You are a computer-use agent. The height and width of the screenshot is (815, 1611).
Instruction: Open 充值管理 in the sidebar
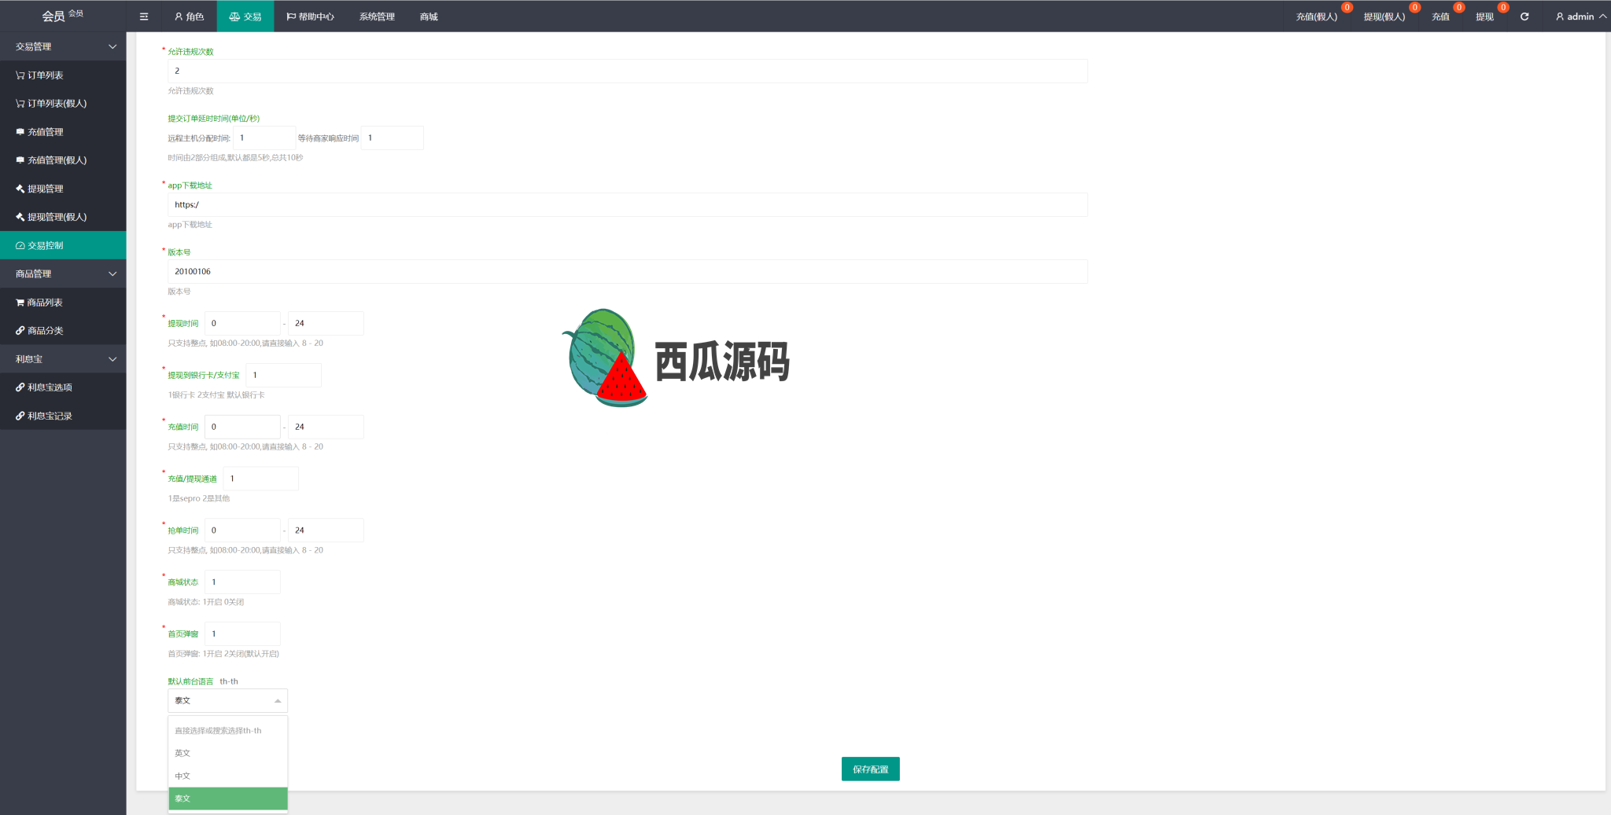63,131
